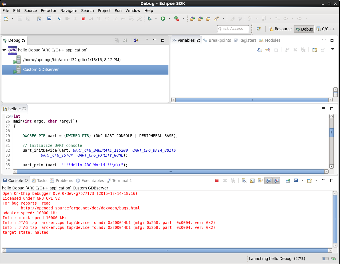
Task: Collapse the hello Debug launch tree node
Action: tap(4, 50)
